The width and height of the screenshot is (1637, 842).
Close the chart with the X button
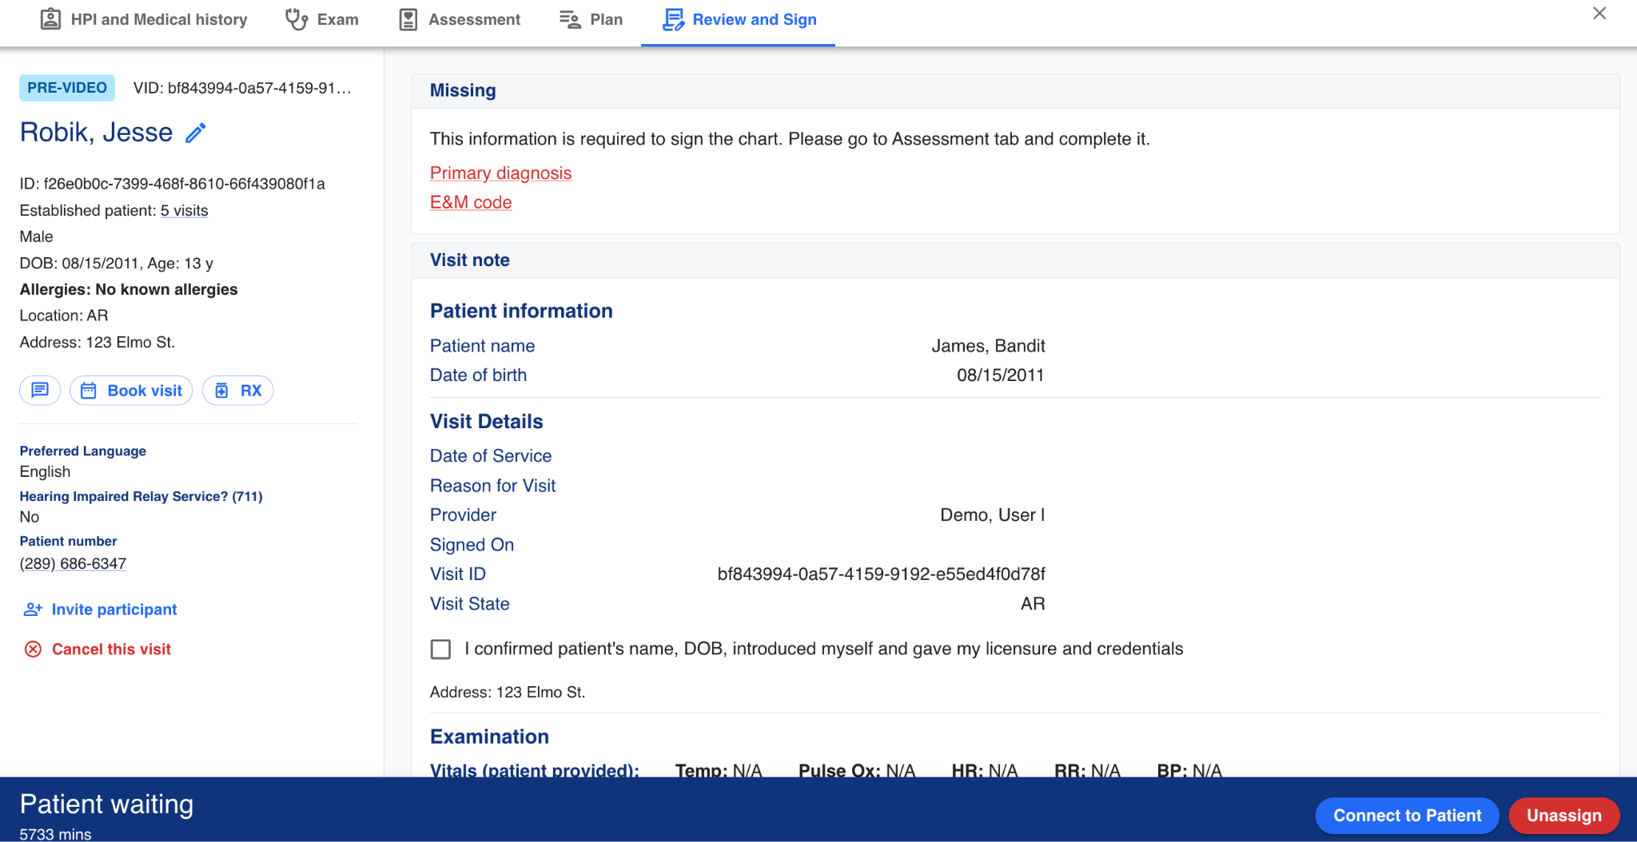(1599, 14)
